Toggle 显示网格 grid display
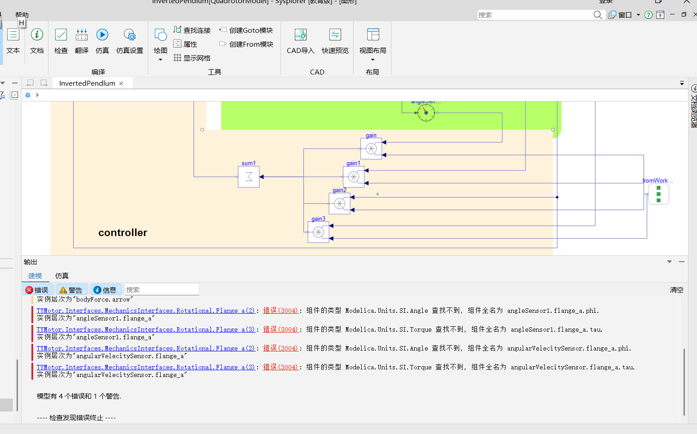The height and width of the screenshot is (434, 697). tap(192, 58)
